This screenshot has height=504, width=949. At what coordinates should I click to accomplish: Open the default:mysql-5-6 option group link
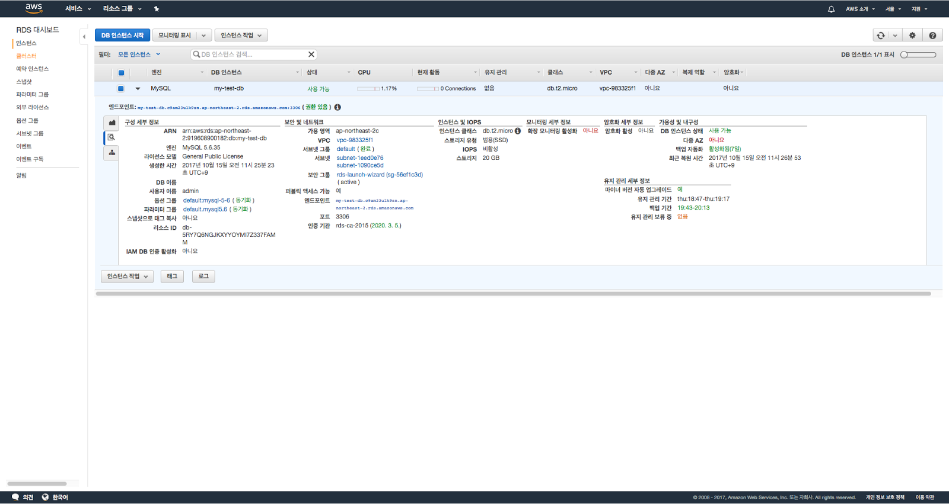tap(206, 201)
